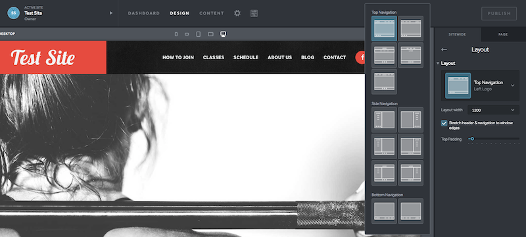
Task: Open the sliders panel icon beside the gear
Action: (x=254, y=13)
